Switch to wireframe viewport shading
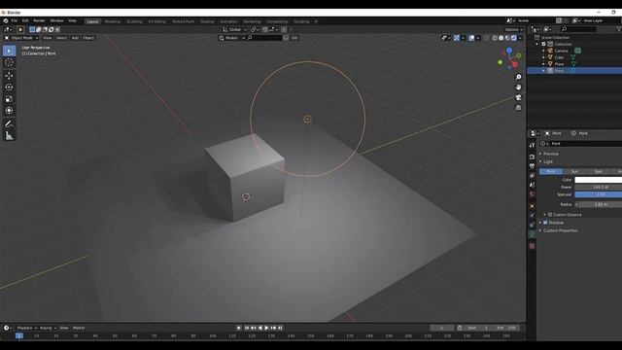This screenshot has width=622, height=350. (x=495, y=38)
